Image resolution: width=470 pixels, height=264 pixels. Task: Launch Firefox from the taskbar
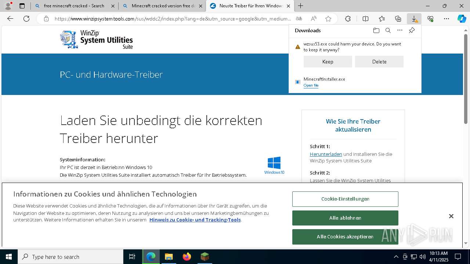187,257
